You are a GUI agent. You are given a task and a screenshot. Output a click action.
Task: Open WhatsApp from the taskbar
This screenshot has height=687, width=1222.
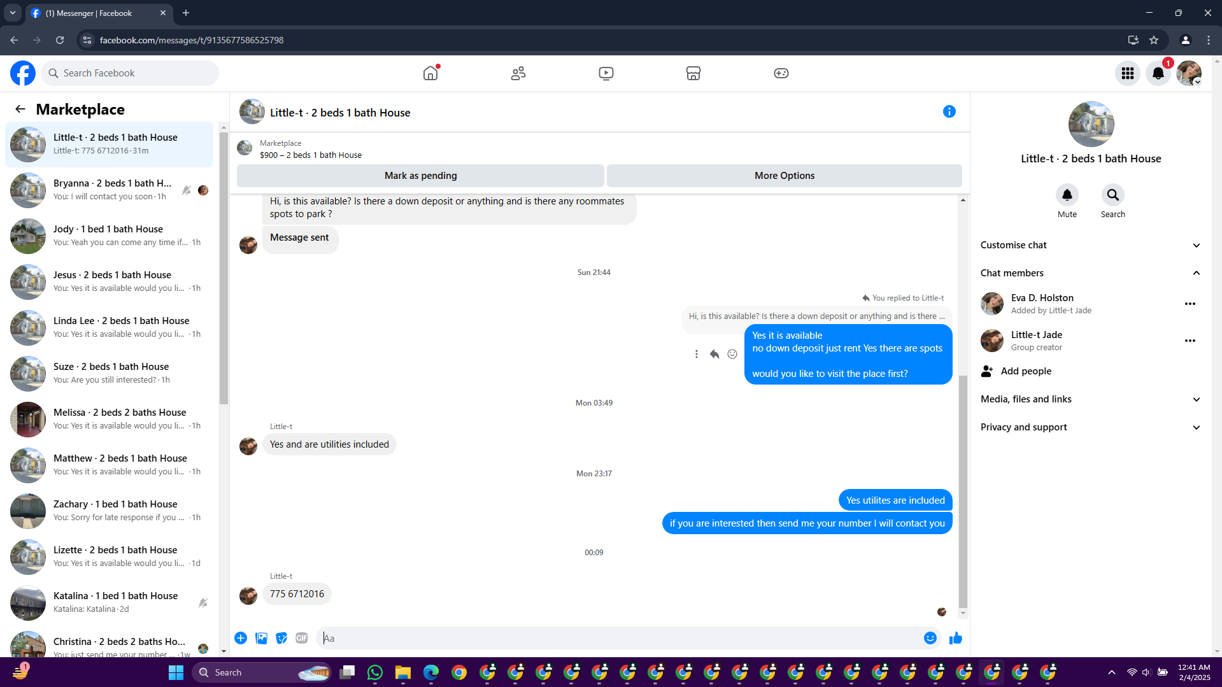pyautogui.click(x=375, y=672)
